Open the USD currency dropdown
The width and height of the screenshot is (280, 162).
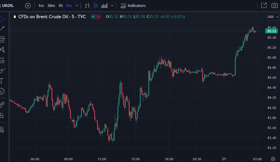point(273,17)
